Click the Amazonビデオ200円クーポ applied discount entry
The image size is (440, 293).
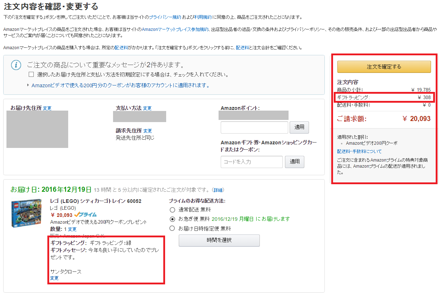pos(371,143)
